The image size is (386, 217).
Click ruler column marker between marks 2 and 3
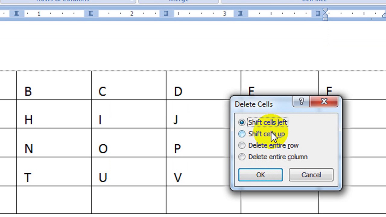166,14
